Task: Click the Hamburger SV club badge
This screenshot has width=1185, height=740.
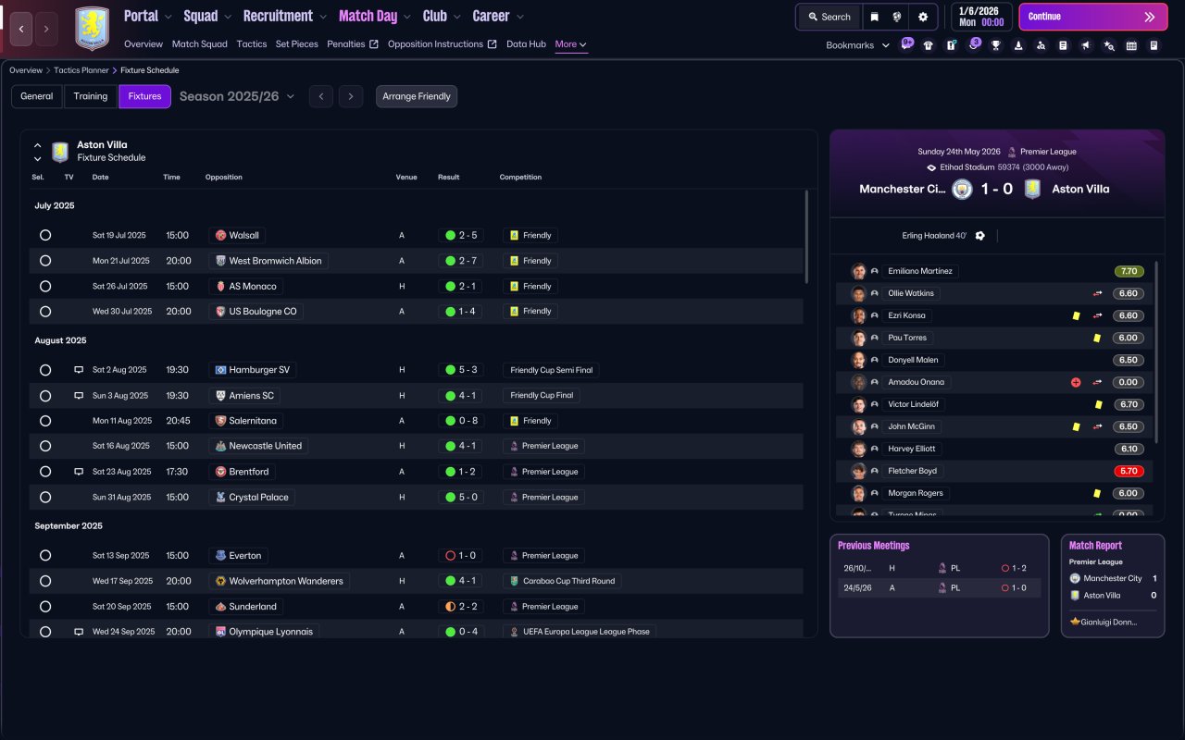Action: [x=220, y=370]
